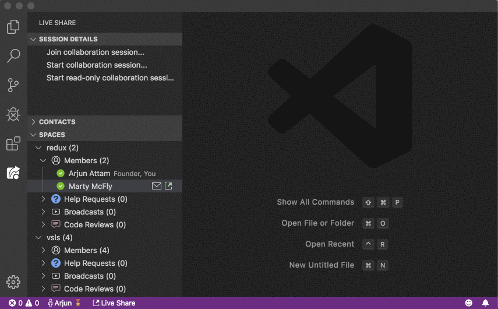Click Start read-only collaboration session

pyautogui.click(x=110, y=78)
